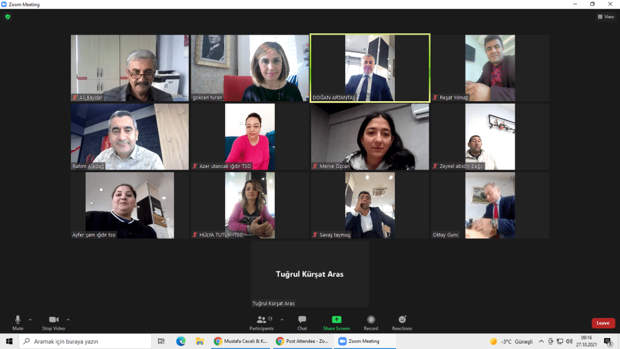The height and width of the screenshot is (349, 620).
Task: Open the Participants panel
Action: [262, 322]
